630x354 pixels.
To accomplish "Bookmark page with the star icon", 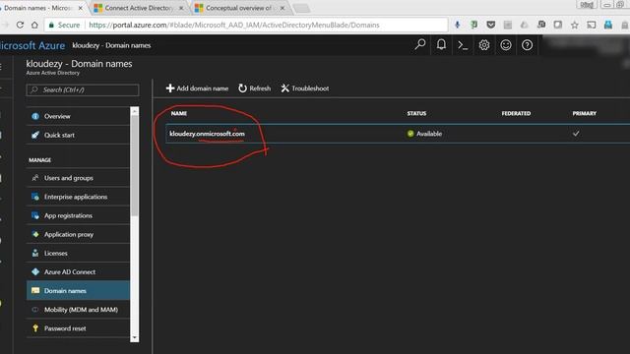I will 575,25.
